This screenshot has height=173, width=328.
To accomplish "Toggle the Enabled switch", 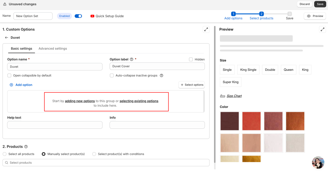I will click(x=78, y=16).
